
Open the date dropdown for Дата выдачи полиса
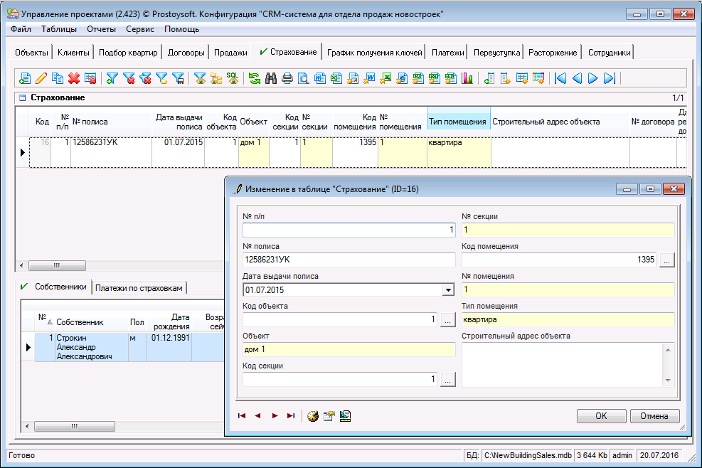coord(448,290)
